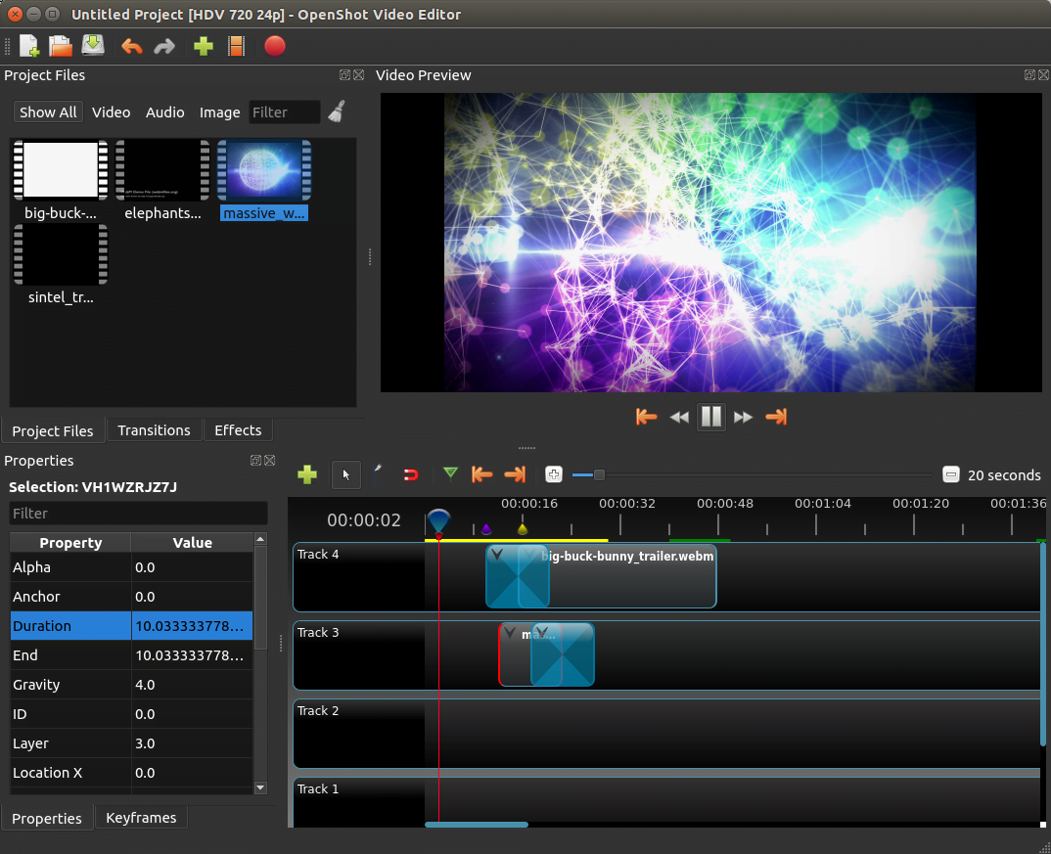Import files using the green plus toolbar icon

203,46
